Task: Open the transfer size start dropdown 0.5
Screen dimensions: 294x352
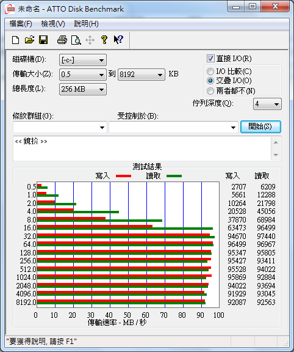Action: click(83, 75)
